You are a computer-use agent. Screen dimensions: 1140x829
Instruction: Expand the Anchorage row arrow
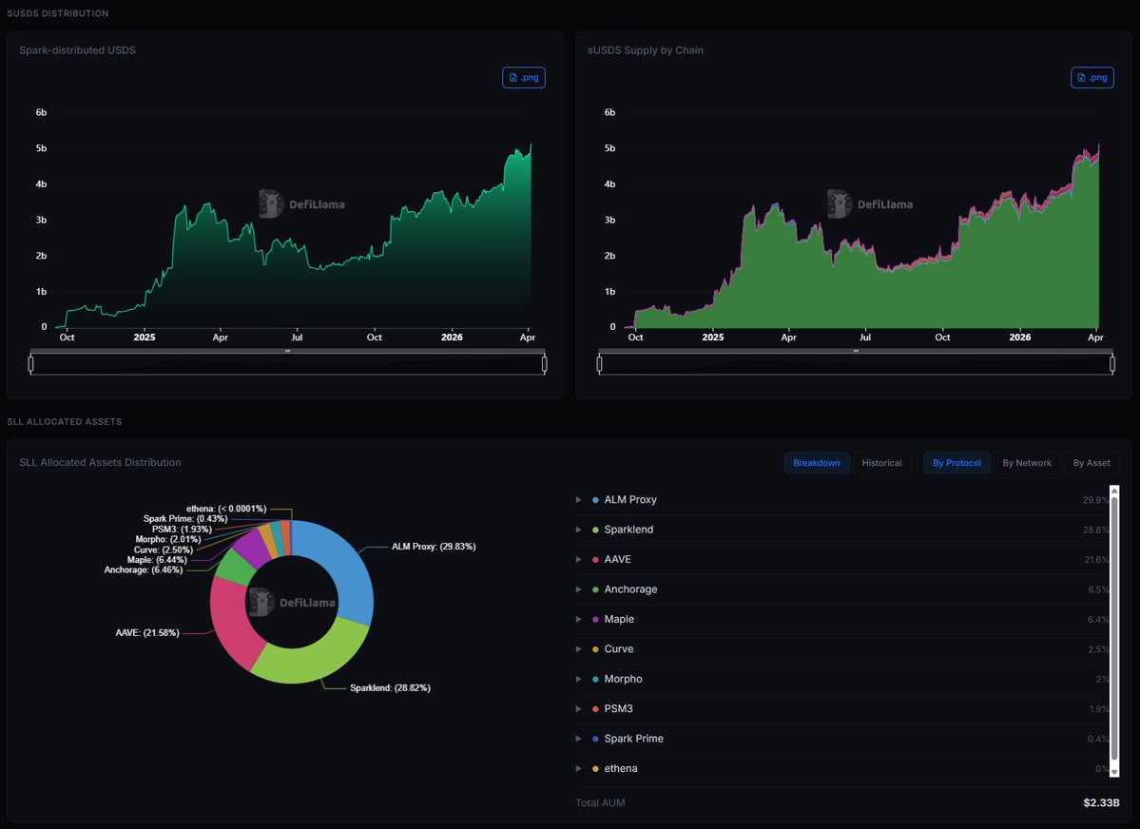click(578, 589)
